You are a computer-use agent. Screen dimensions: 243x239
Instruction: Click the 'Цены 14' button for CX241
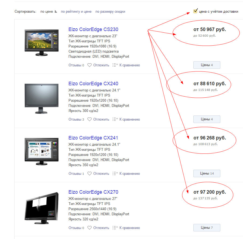click(207, 173)
